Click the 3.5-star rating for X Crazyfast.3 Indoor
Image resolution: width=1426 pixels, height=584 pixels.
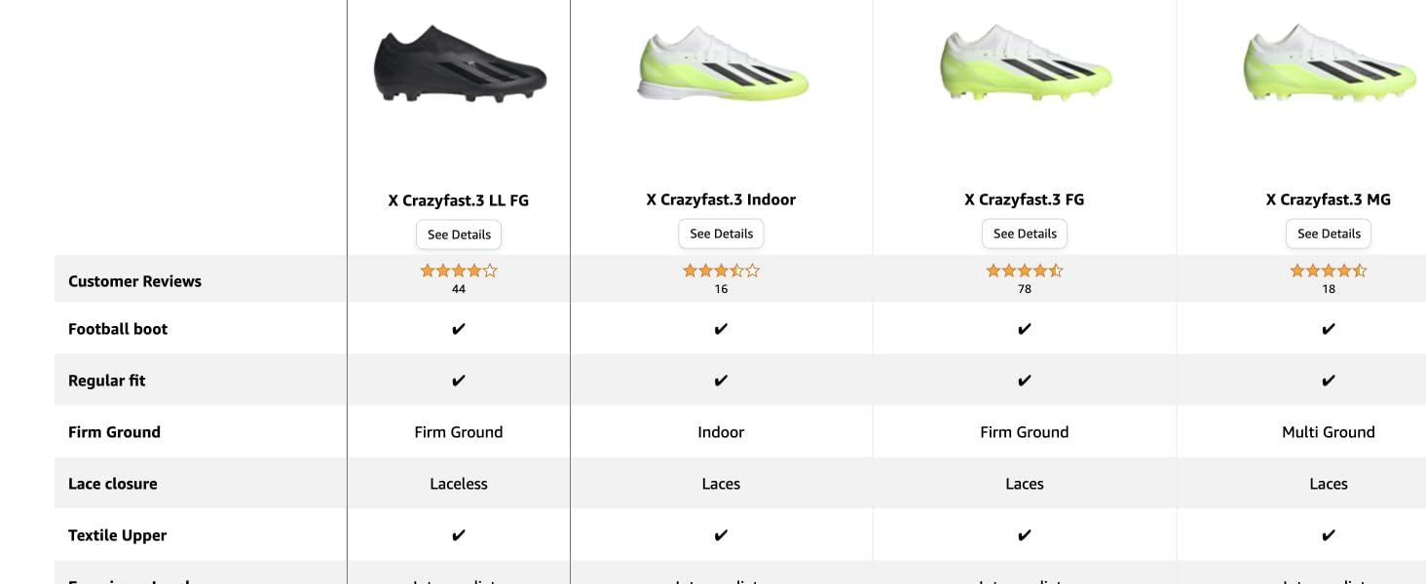(721, 271)
